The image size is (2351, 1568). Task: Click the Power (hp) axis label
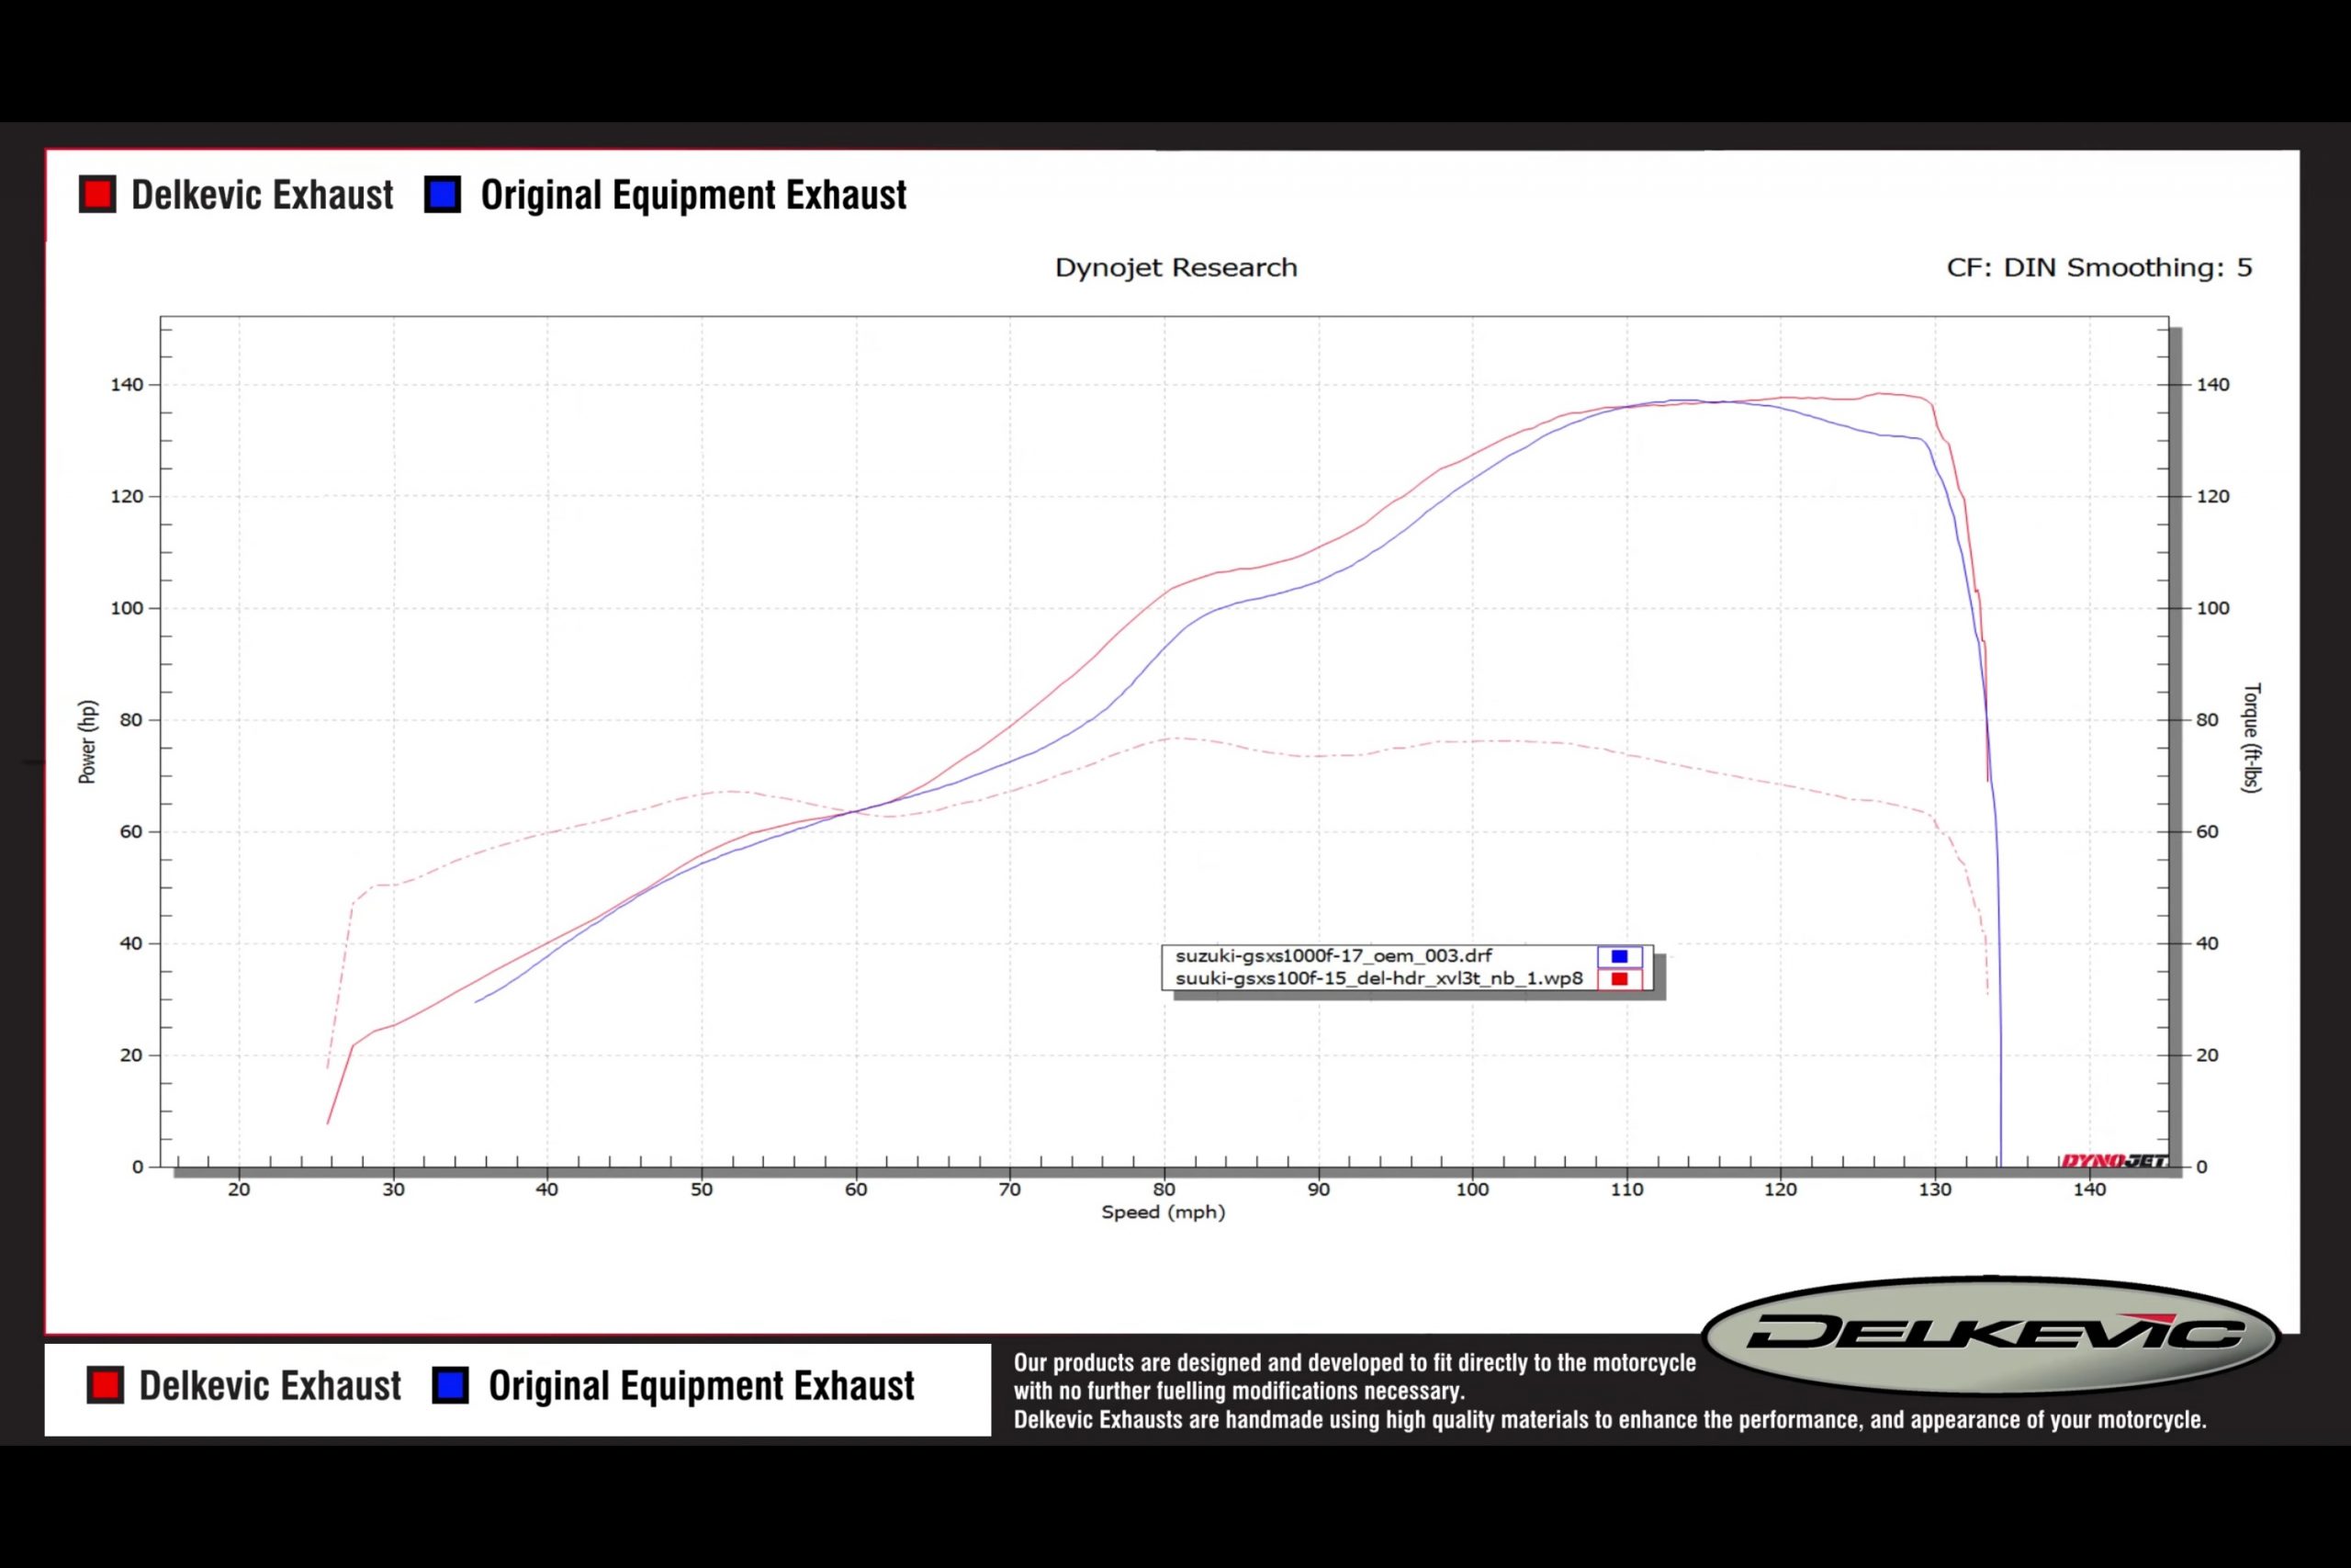pyautogui.click(x=88, y=742)
